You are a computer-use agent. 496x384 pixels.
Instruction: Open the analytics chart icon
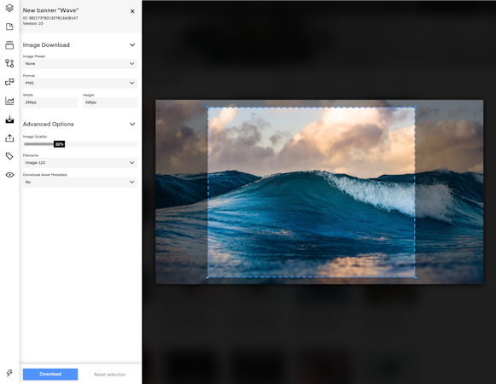(x=9, y=101)
